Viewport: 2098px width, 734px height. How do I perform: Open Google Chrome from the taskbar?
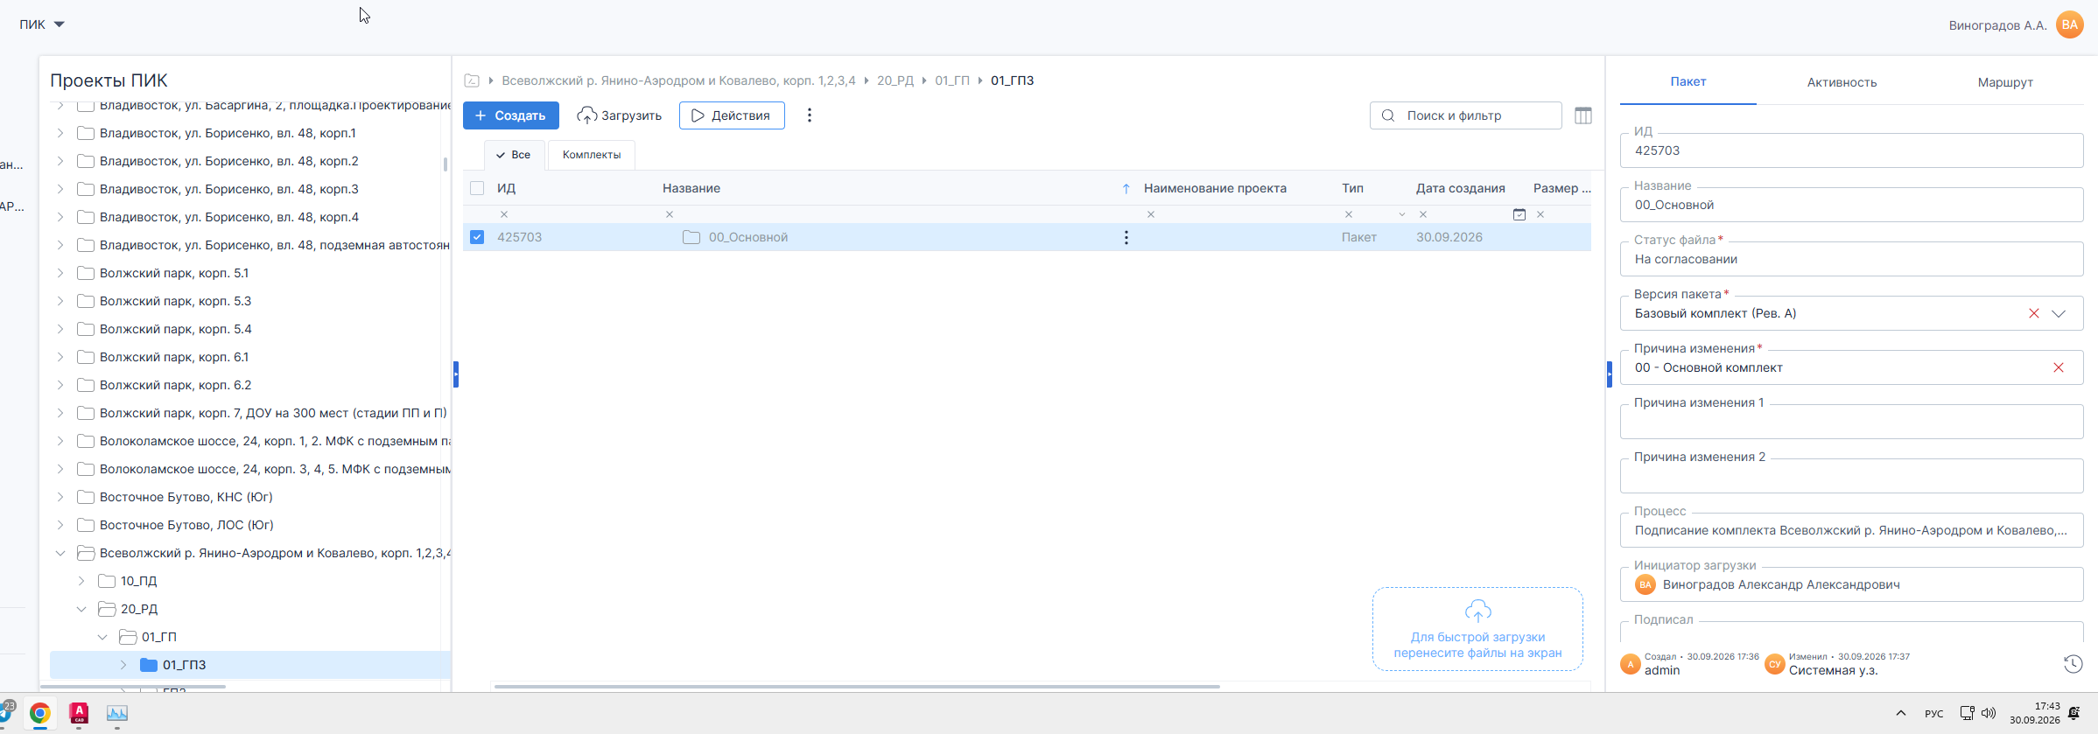click(x=40, y=713)
